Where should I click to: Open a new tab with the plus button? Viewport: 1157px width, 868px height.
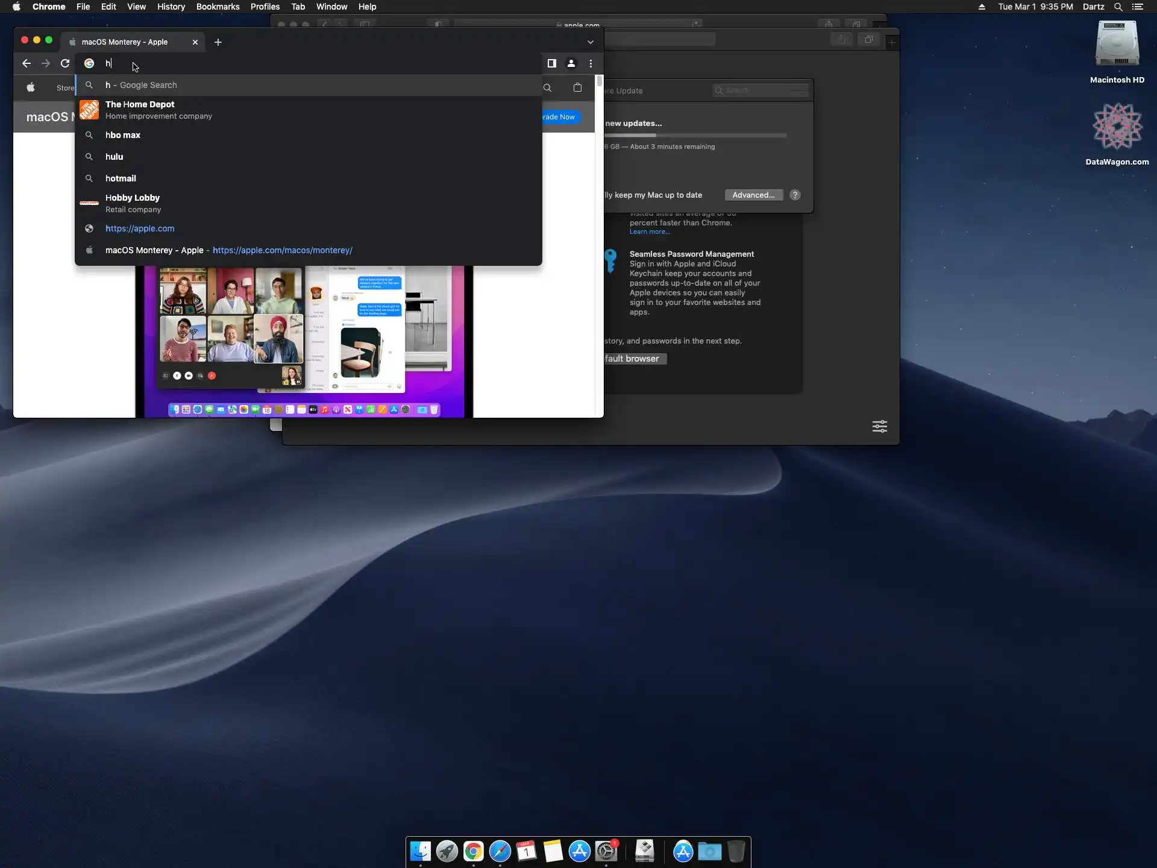click(218, 42)
